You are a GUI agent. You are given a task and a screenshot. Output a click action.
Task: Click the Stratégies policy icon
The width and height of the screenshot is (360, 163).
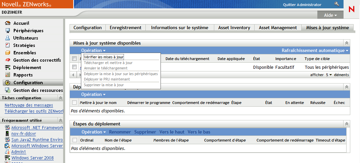pyautogui.click(x=8, y=45)
